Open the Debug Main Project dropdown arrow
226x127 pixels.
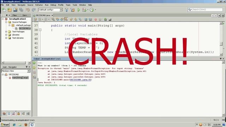click(88, 10)
